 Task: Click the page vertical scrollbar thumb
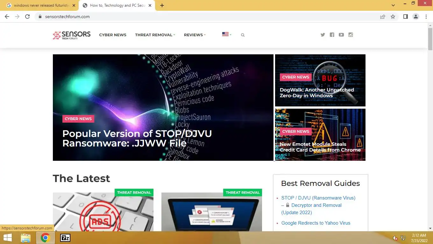[x=430, y=39]
